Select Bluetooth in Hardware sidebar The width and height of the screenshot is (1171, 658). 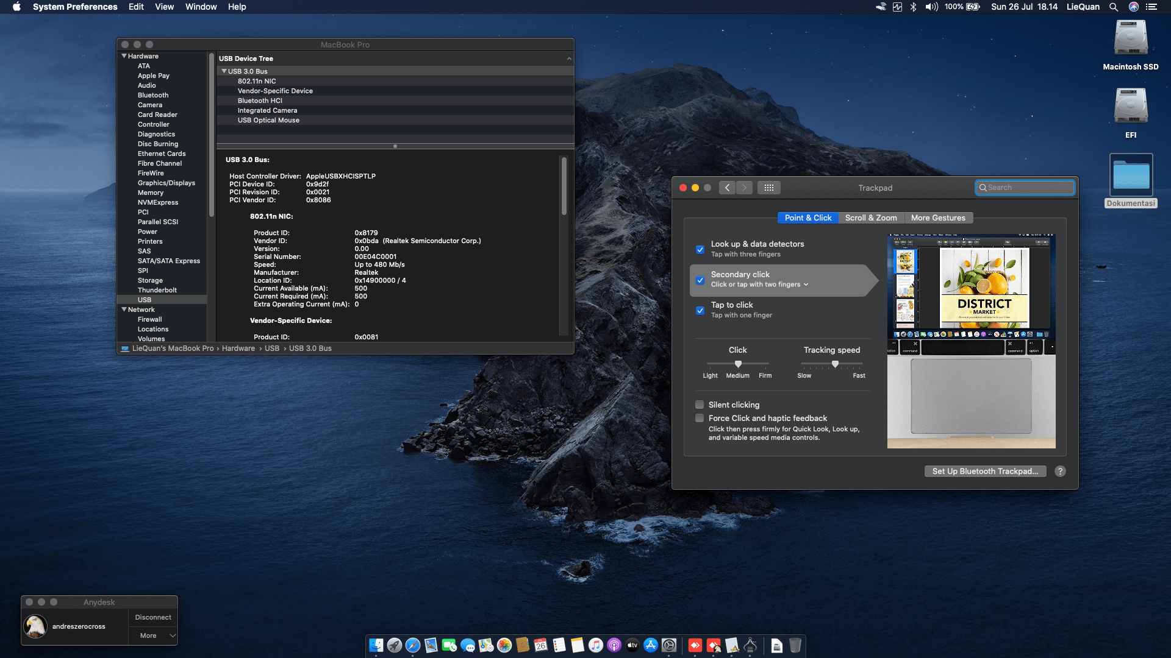(x=153, y=95)
